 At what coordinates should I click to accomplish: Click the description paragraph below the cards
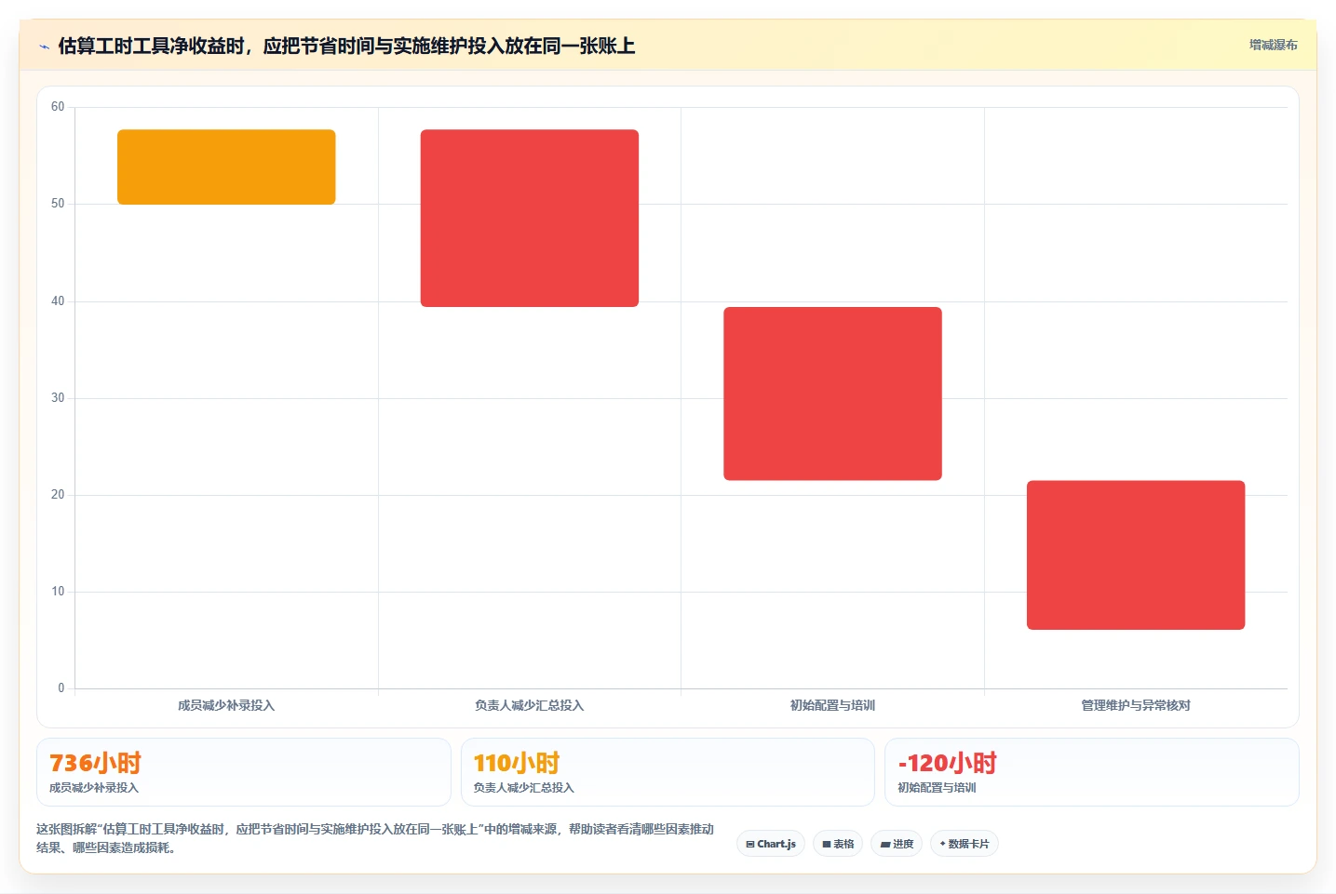375,838
